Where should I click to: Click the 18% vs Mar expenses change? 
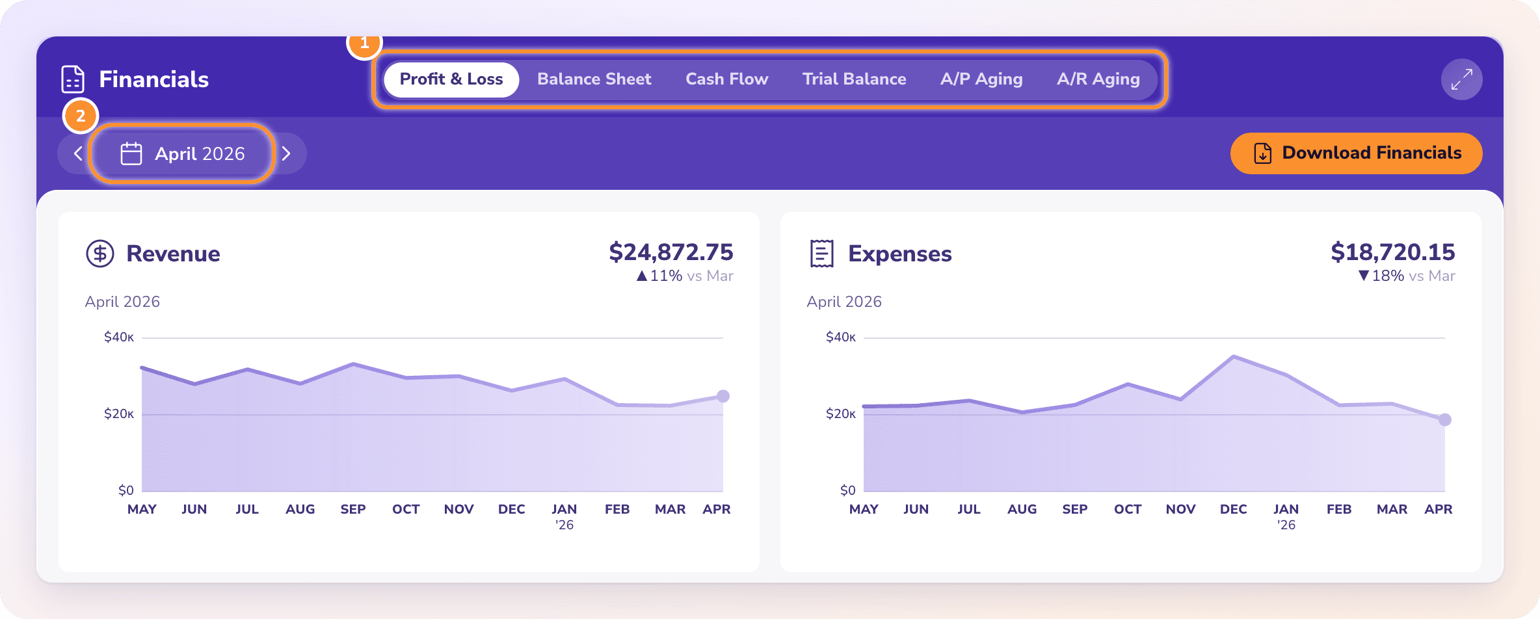tap(1407, 276)
